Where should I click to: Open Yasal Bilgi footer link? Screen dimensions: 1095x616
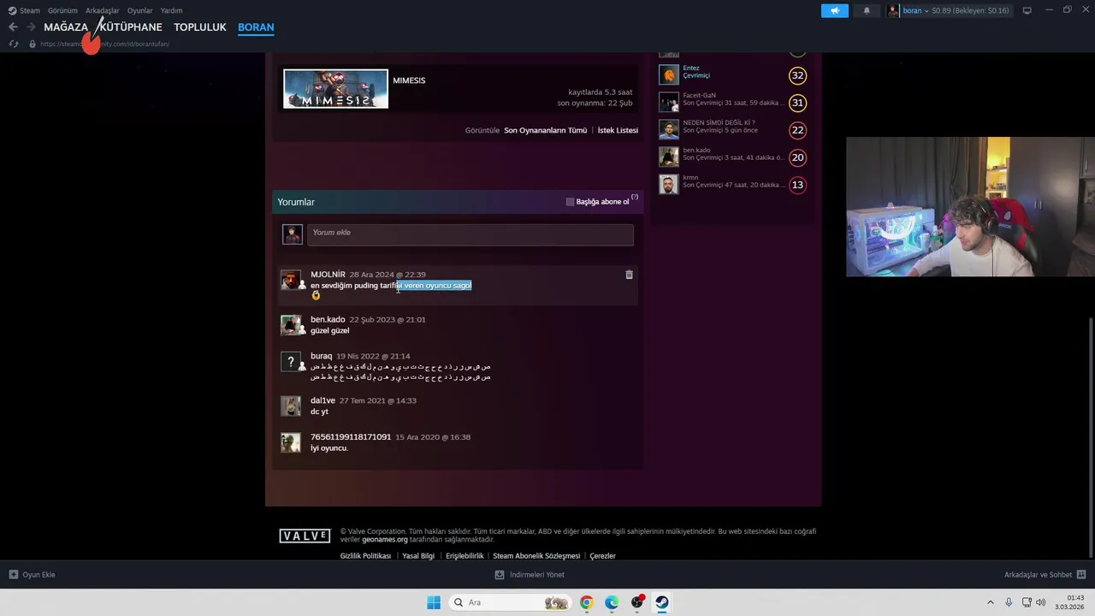pyautogui.click(x=418, y=556)
